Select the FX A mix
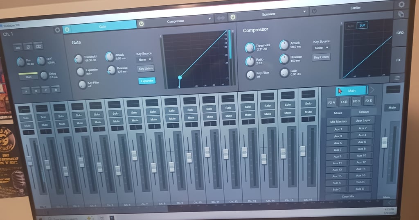419x220 pixels. (x=331, y=102)
